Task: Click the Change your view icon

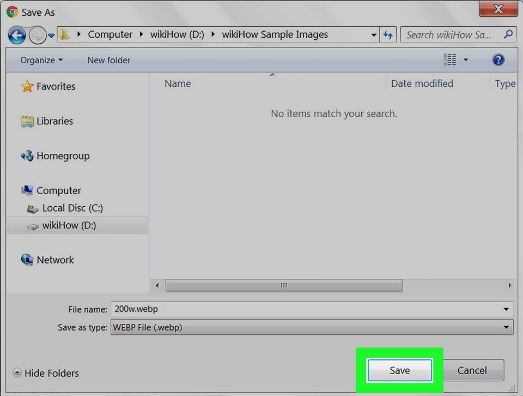Action: click(449, 59)
